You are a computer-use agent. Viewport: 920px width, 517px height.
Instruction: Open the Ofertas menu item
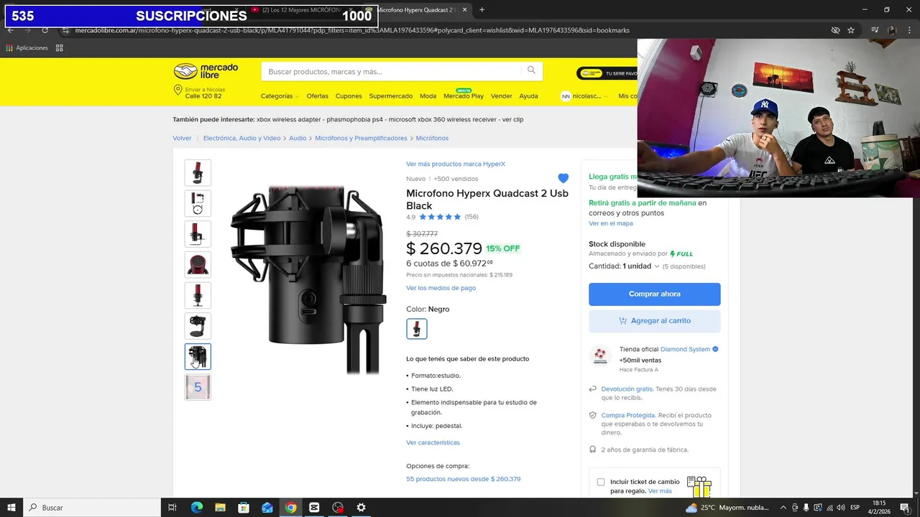317,96
